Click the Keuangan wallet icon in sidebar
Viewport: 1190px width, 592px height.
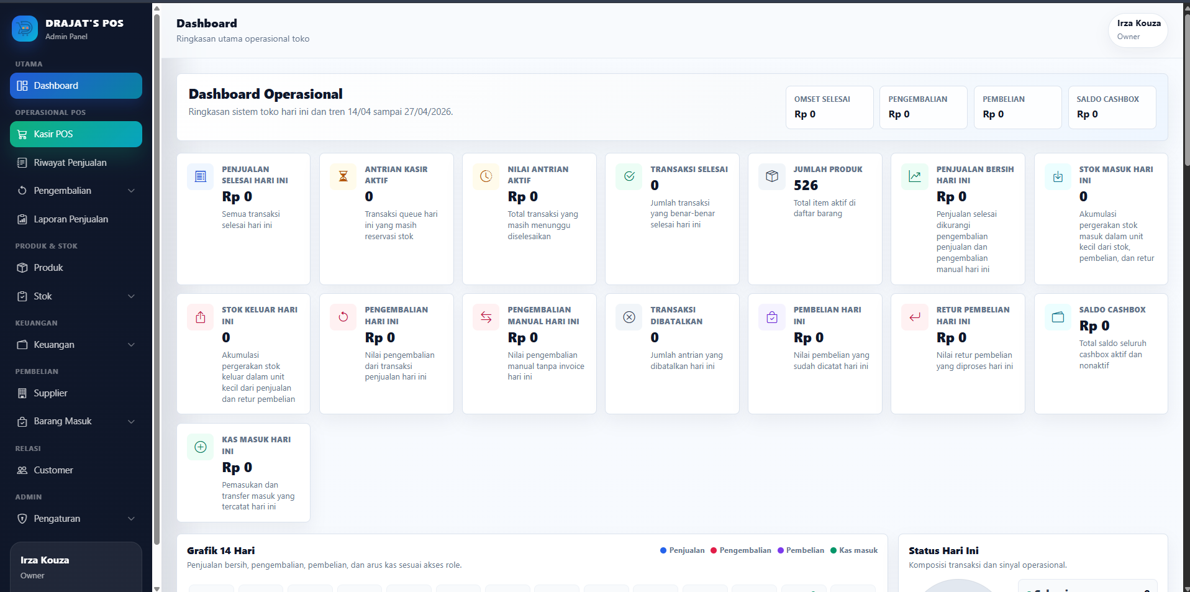click(x=22, y=345)
